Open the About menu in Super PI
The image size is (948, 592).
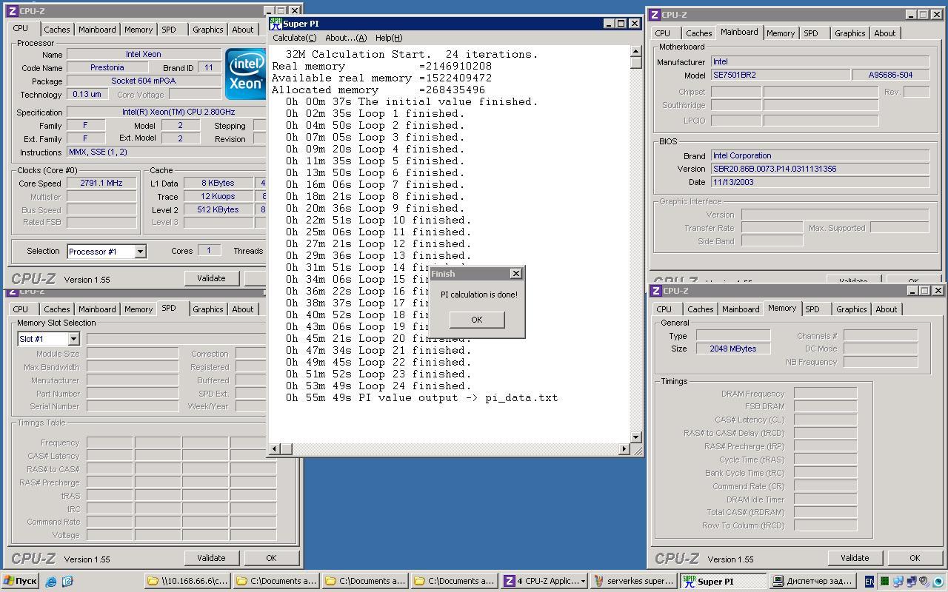click(x=346, y=38)
